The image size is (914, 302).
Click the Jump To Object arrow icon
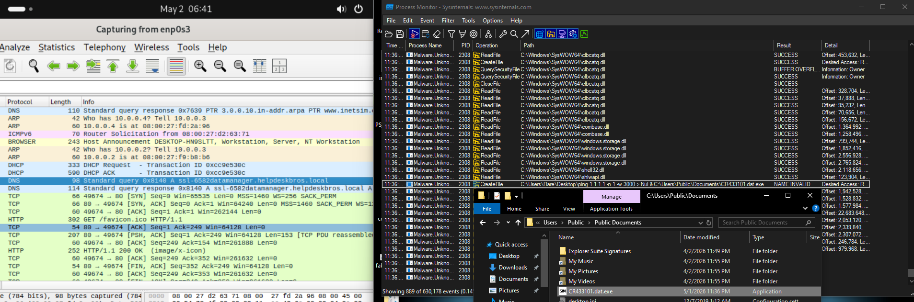click(525, 34)
